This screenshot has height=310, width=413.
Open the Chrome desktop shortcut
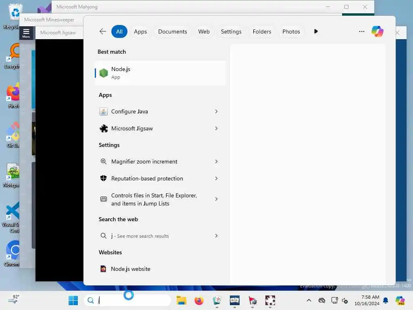click(x=12, y=253)
